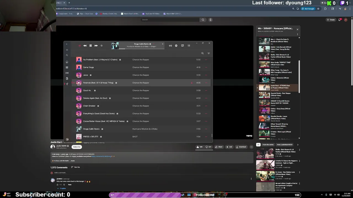This screenshot has width=353, height=198.
Task: Search within the playlist using magnifier icon
Action: pyautogui.click(x=202, y=53)
